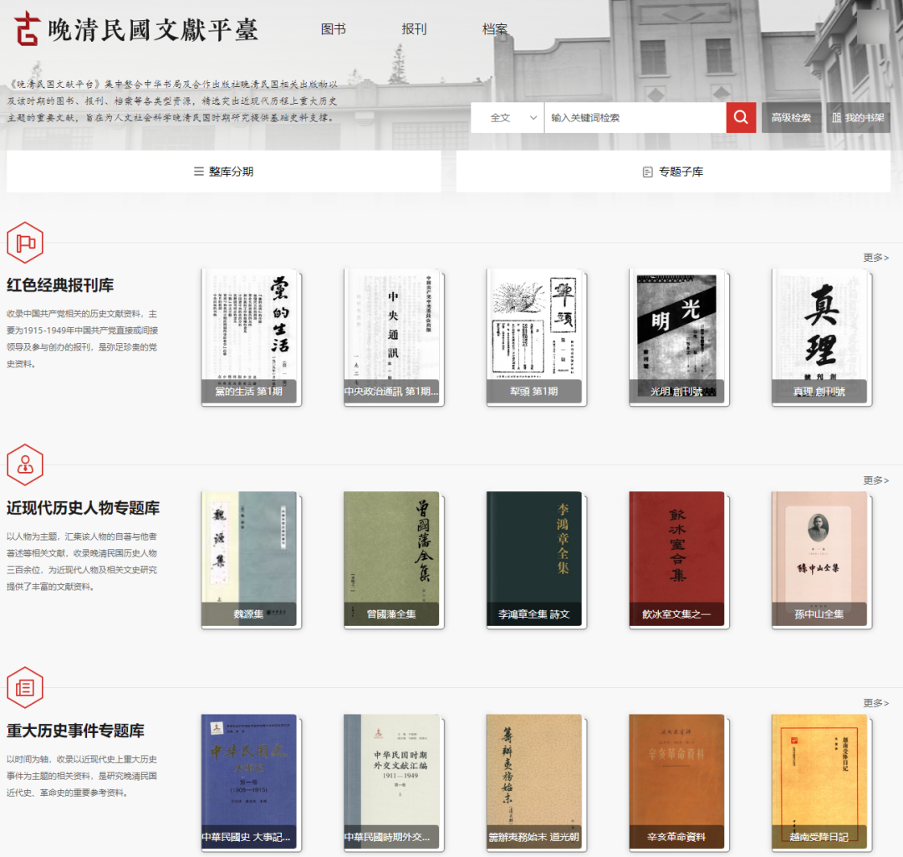The width and height of the screenshot is (903, 857).
Task: Expand 更多> for 近现代历史人物专题库
Action: tap(875, 480)
